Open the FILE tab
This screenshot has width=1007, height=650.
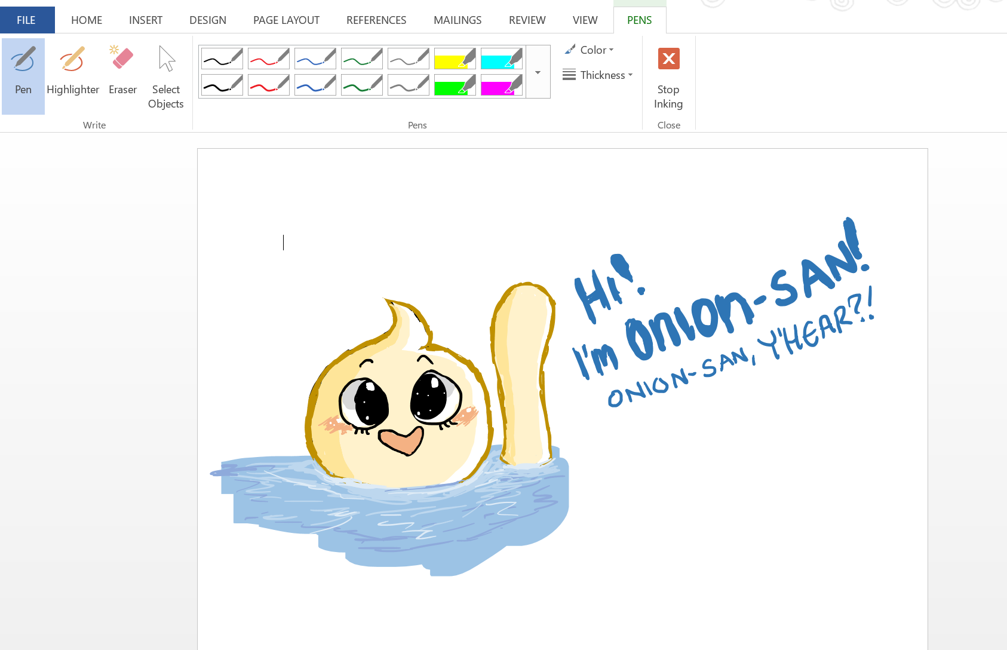(x=26, y=20)
